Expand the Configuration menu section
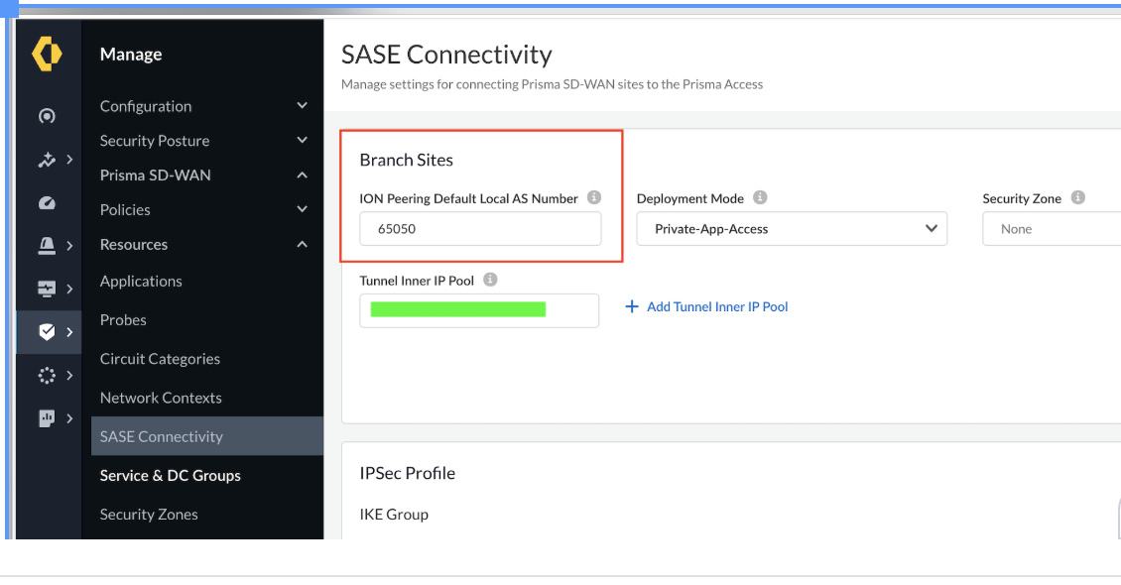The image size is (1121, 585). (303, 106)
